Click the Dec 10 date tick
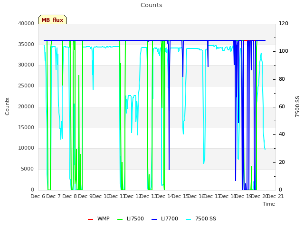This screenshot has height=228, width=304. click(101, 196)
